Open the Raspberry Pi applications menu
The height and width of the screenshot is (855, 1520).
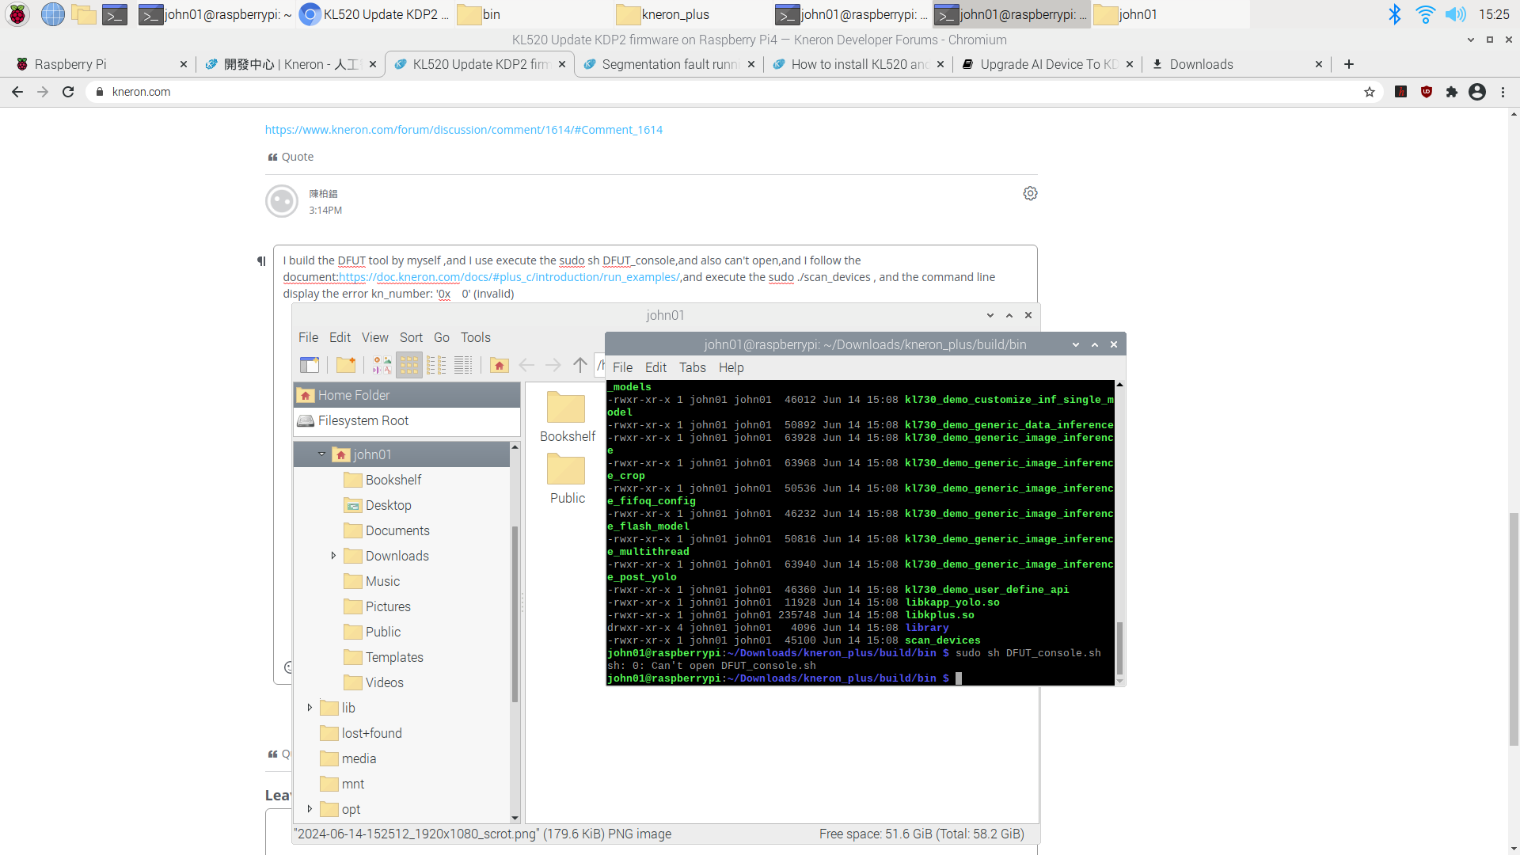pos(17,14)
